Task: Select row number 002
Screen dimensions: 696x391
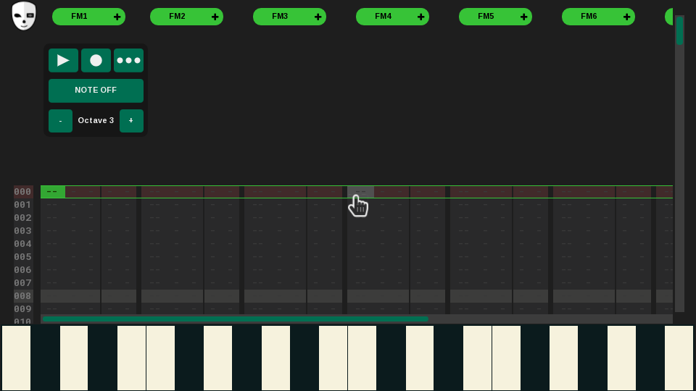Action: 22,218
